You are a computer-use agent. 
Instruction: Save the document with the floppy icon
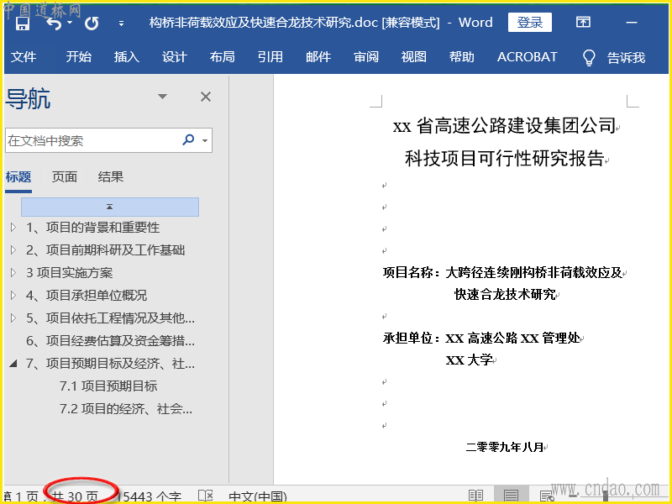(x=23, y=24)
